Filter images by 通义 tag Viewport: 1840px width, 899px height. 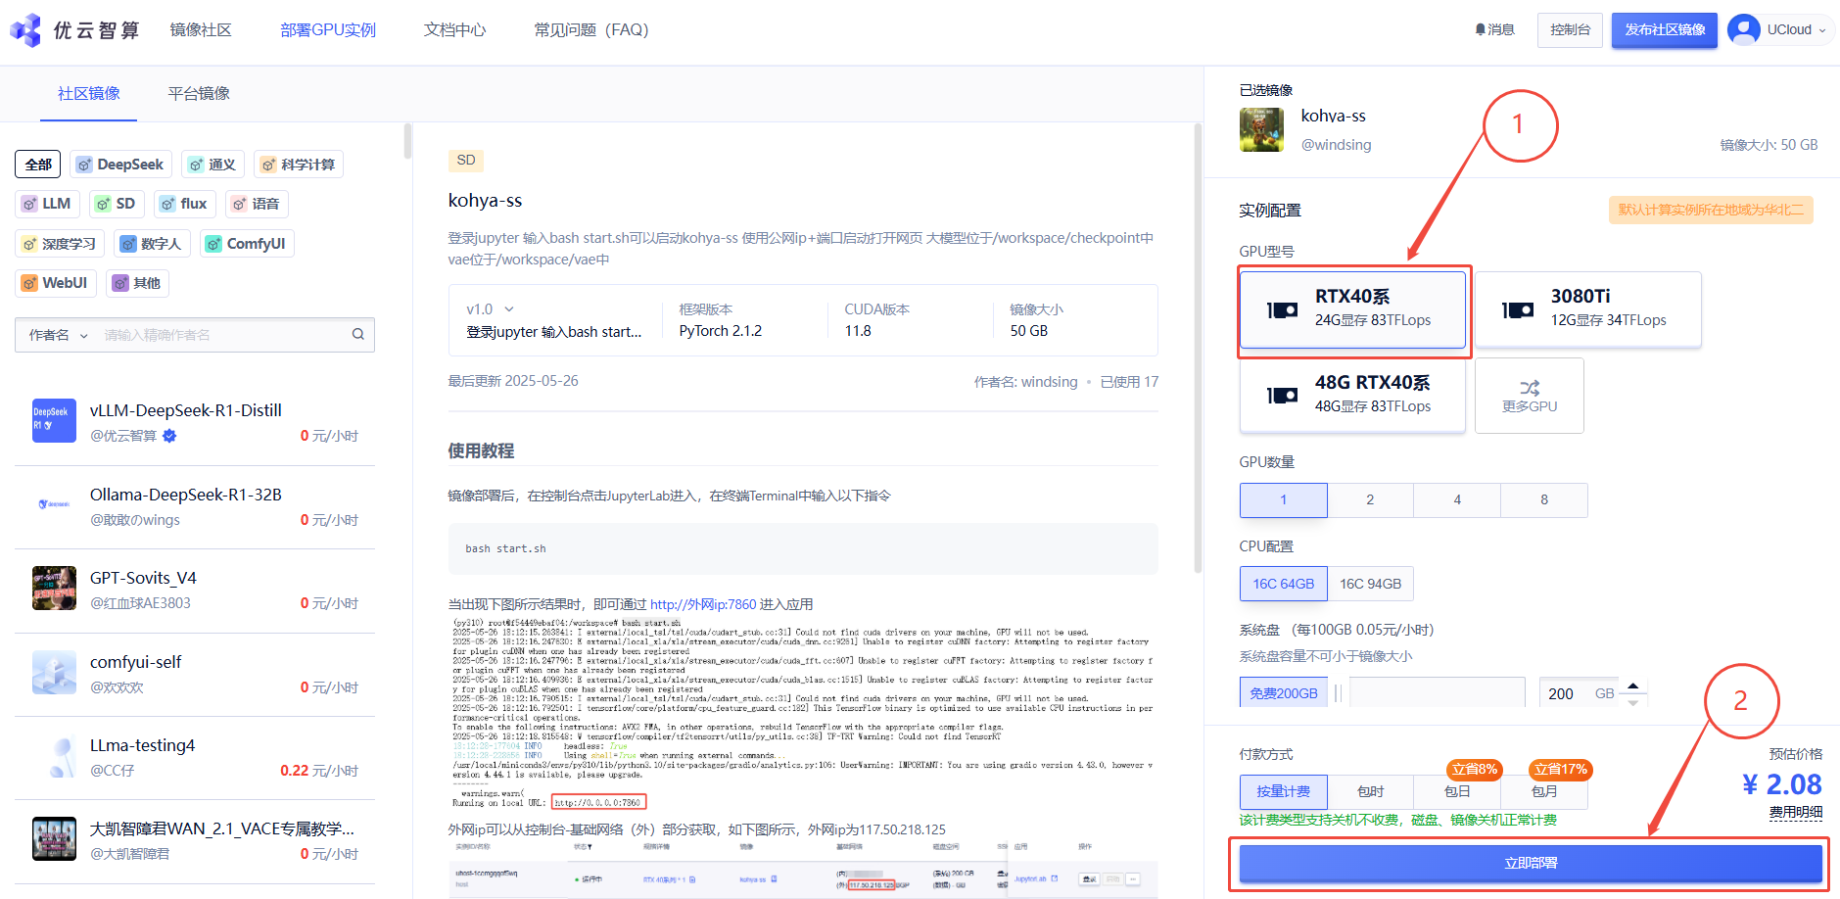(212, 165)
